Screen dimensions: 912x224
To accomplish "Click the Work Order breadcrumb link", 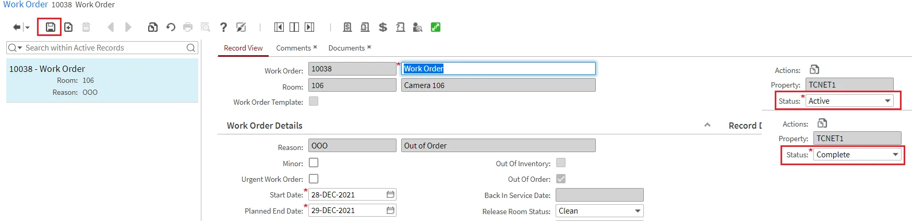I will (26, 5).
